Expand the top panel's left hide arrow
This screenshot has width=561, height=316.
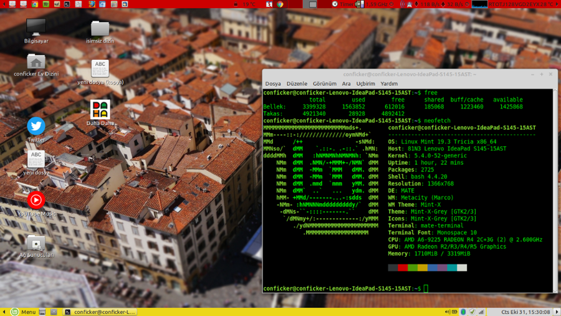[x=4, y=4]
